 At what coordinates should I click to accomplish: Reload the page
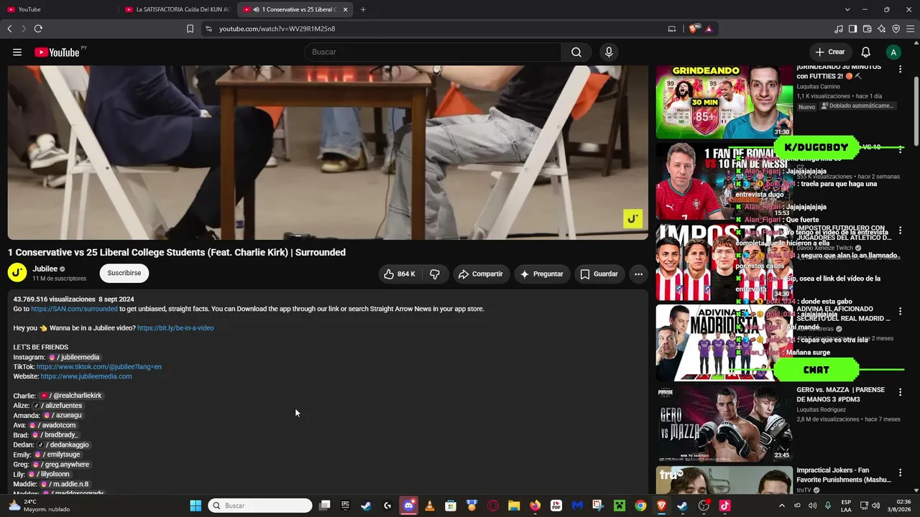pos(38,29)
